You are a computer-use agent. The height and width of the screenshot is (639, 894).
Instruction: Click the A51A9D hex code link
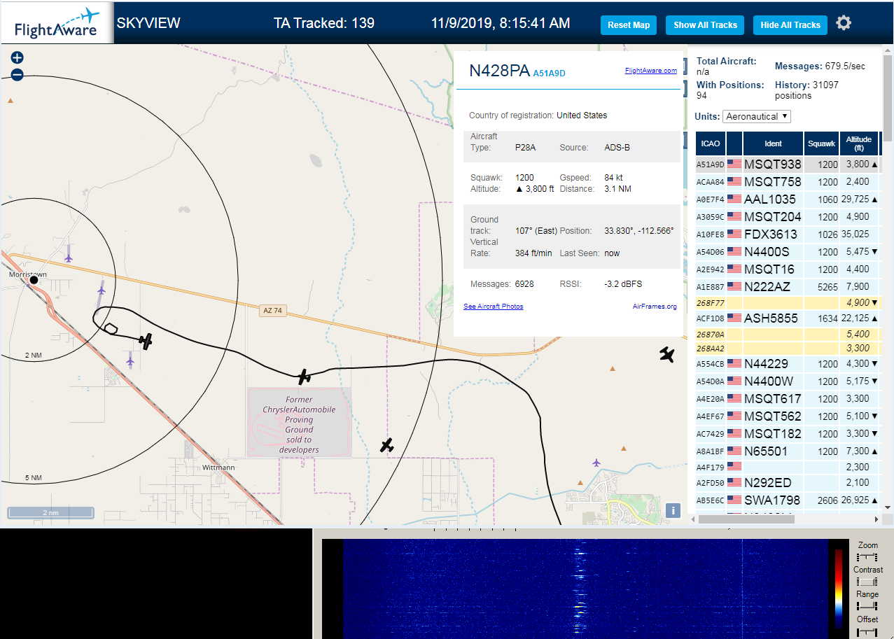549,73
